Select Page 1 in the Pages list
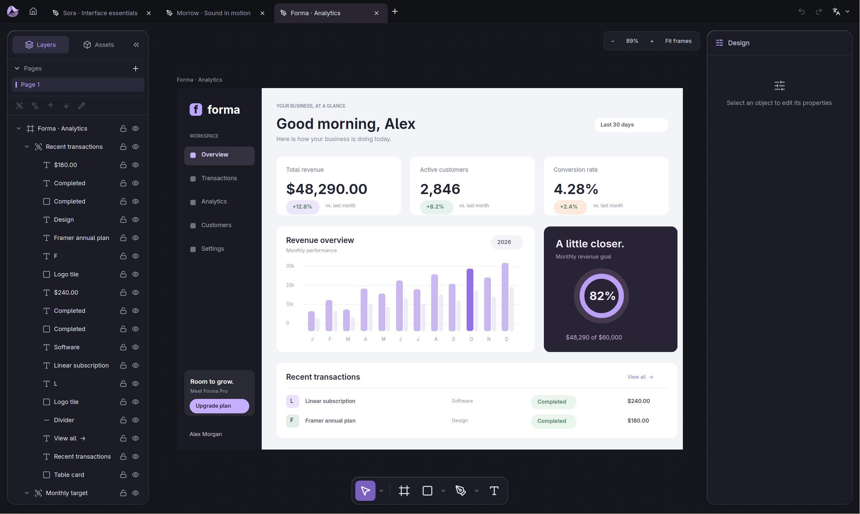 coord(78,84)
